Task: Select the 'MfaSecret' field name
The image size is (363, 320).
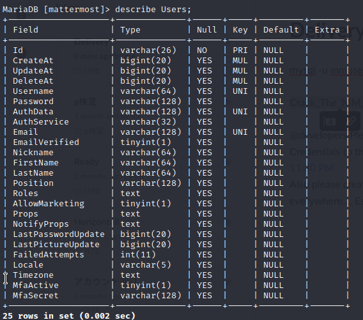Action: [36, 295]
